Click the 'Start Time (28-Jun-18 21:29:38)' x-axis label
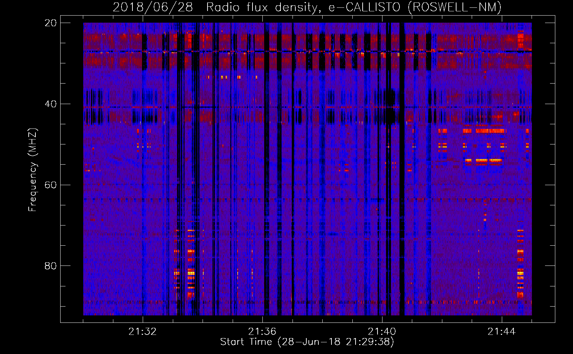This screenshot has width=573, height=354. click(307, 342)
